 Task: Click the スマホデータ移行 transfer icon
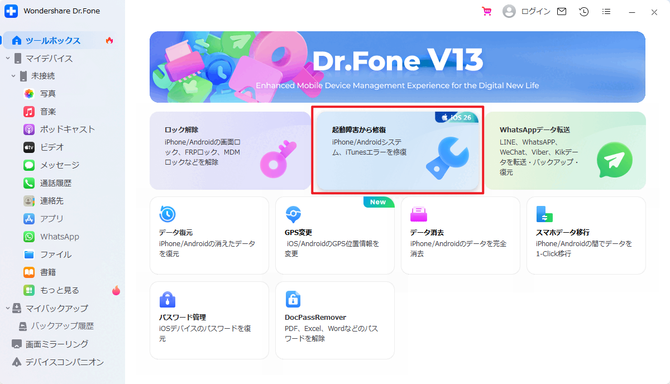(x=544, y=214)
